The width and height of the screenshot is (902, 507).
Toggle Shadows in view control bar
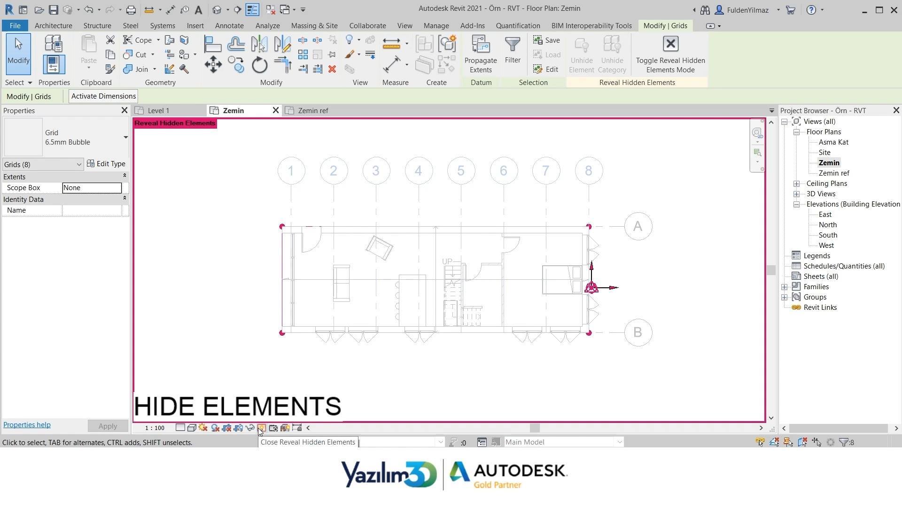pyautogui.click(x=215, y=428)
